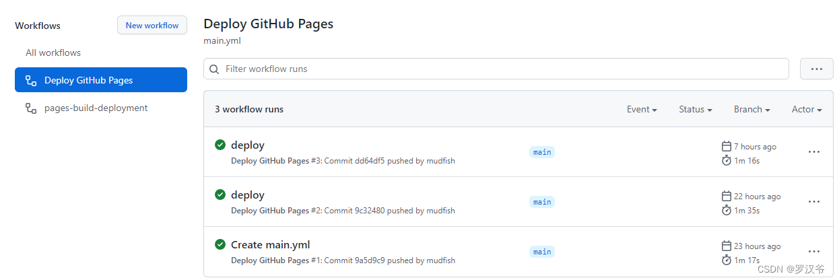Click the New workflow button
This screenshot has width=835, height=280.
(152, 26)
